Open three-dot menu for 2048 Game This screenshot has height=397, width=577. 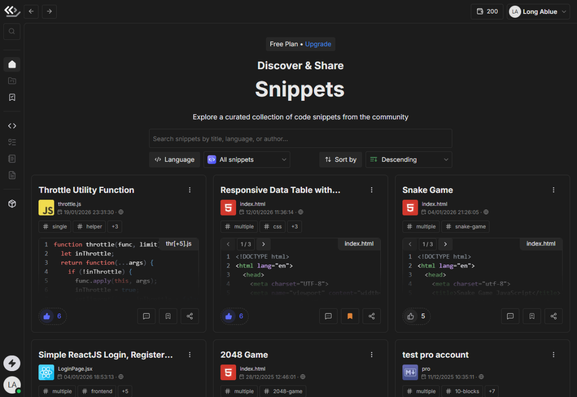[372, 355]
